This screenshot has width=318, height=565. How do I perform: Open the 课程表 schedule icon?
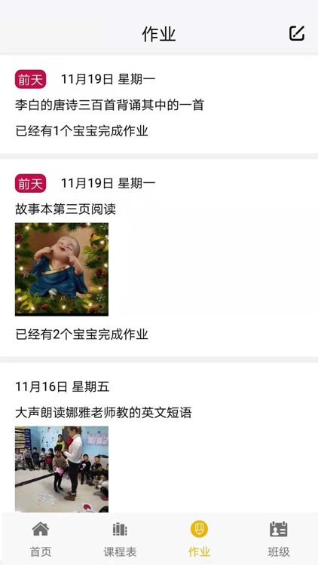click(x=120, y=530)
